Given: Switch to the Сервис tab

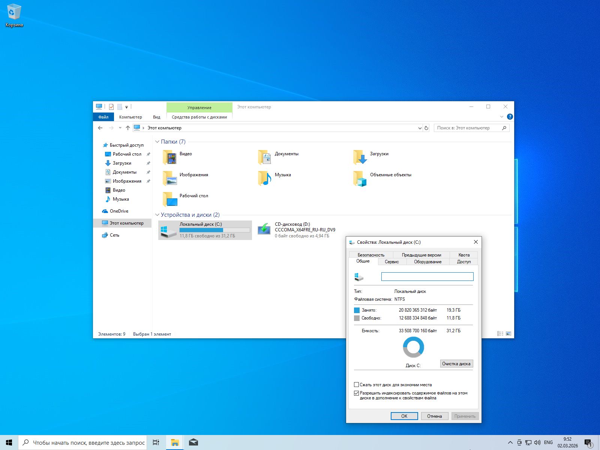Looking at the screenshot, I should [x=392, y=262].
